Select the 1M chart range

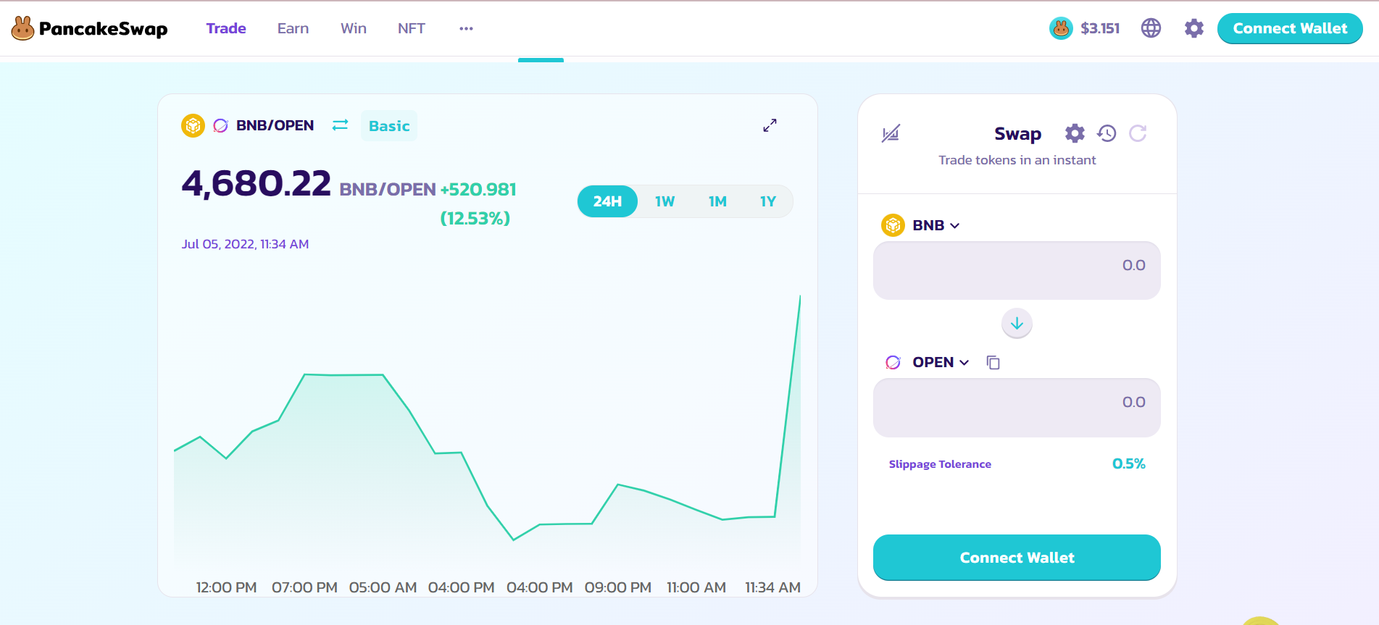click(x=717, y=201)
